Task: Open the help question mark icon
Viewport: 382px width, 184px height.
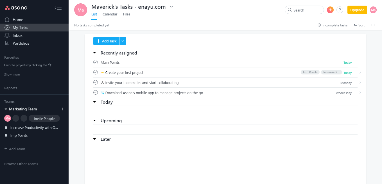Action: click(x=340, y=10)
